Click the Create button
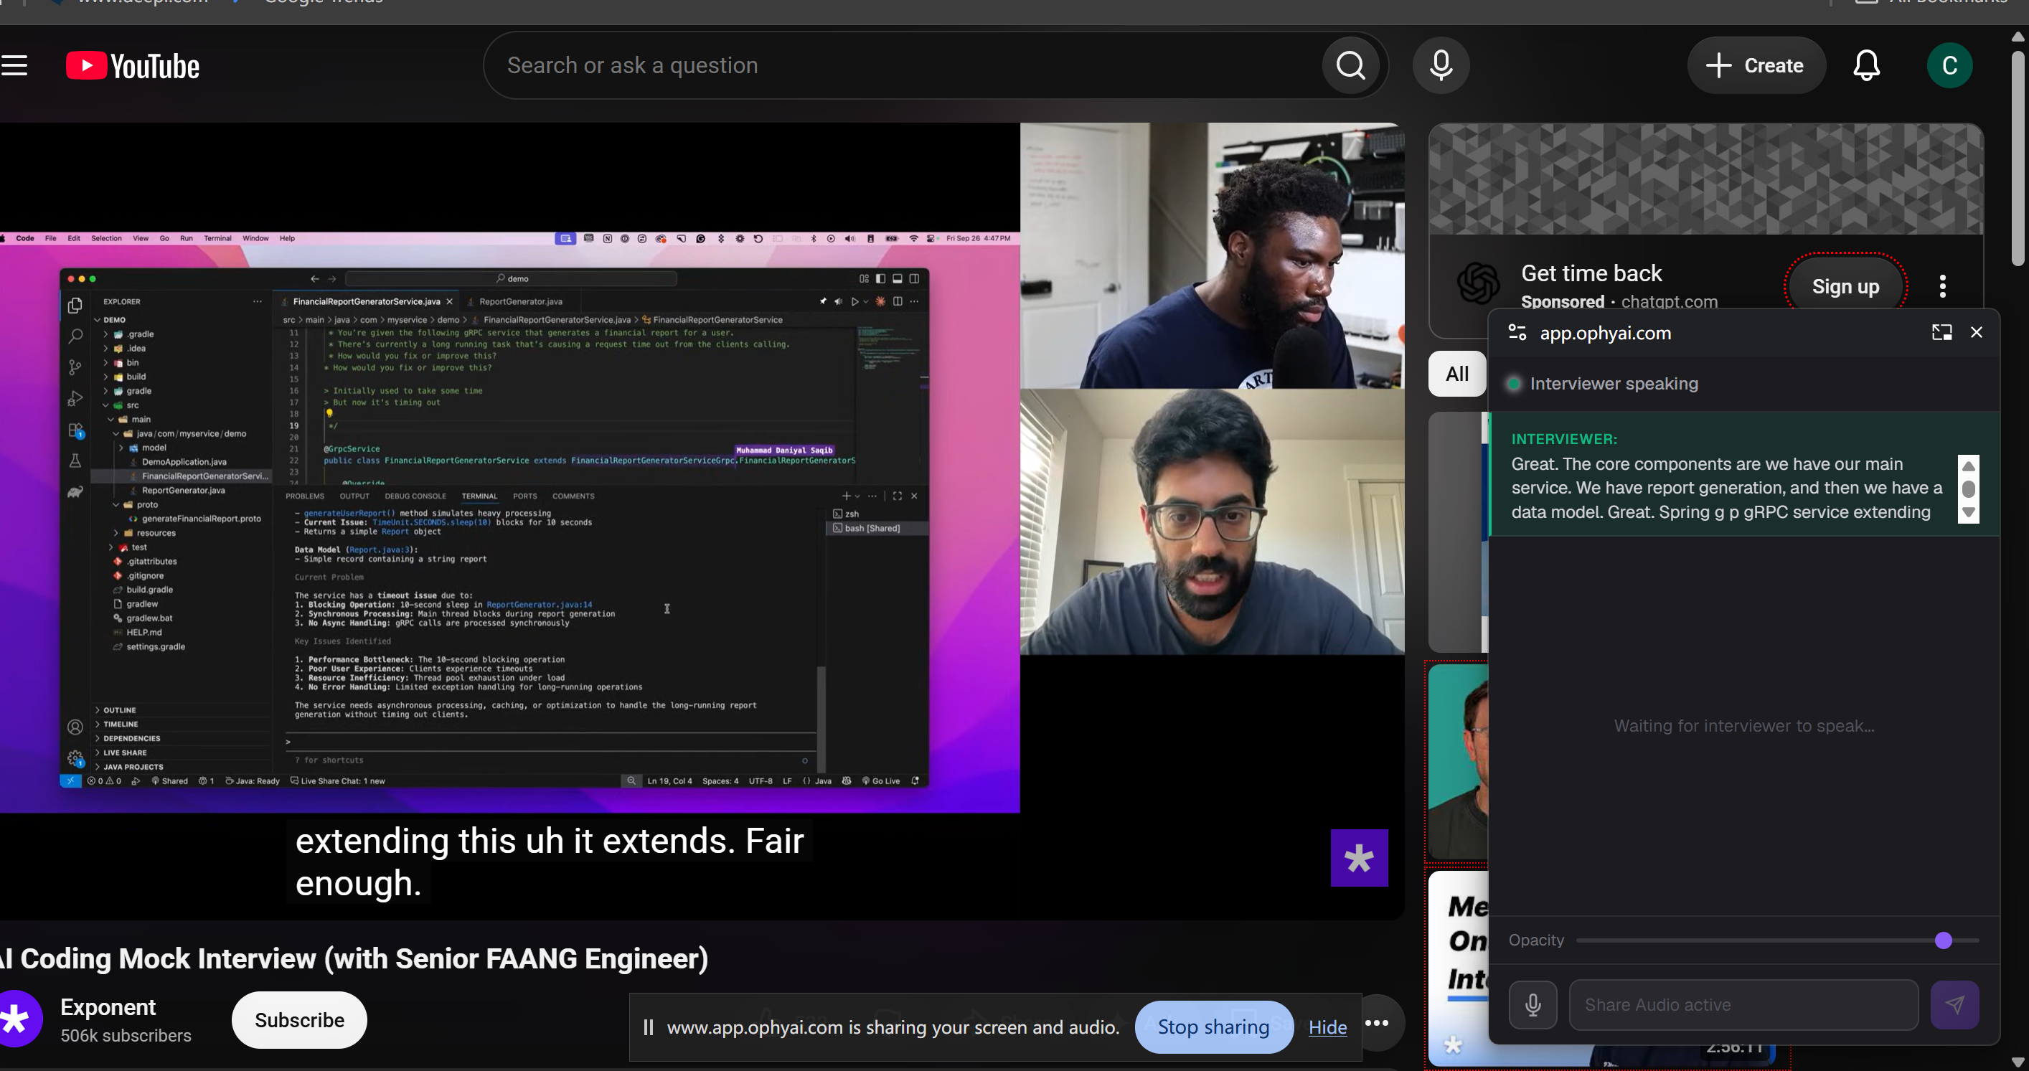Image resolution: width=2029 pixels, height=1071 pixels. (1756, 65)
